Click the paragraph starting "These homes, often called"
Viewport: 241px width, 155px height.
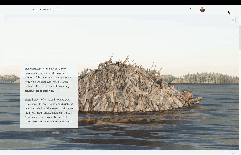click(x=49, y=111)
